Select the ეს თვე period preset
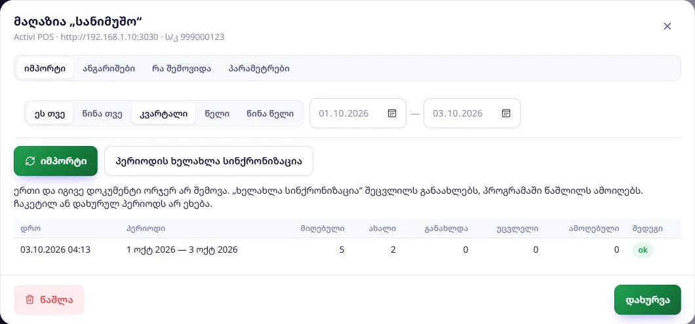Screen dimensions: 695x324 50,113
